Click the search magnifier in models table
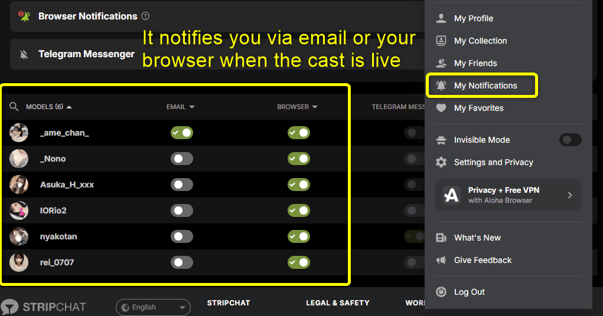The height and width of the screenshot is (316, 603). tap(14, 106)
